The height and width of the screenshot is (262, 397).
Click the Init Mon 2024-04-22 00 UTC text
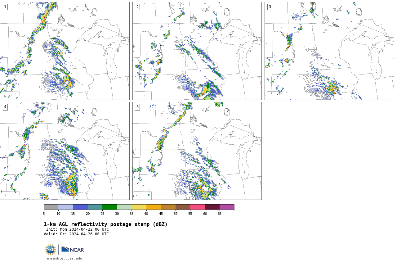[x=78, y=229]
